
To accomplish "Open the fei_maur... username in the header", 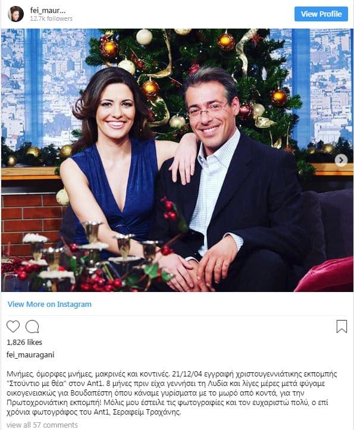I will pos(48,11).
